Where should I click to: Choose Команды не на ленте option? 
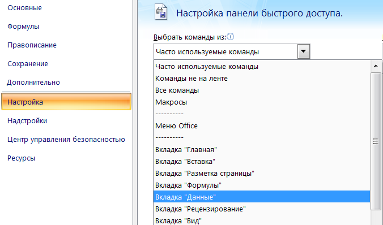pyautogui.click(x=262, y=79)
